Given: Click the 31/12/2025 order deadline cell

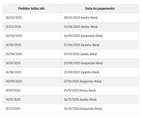Looking at the screenshot, I should pyautogui.click(x=32, y=109).
